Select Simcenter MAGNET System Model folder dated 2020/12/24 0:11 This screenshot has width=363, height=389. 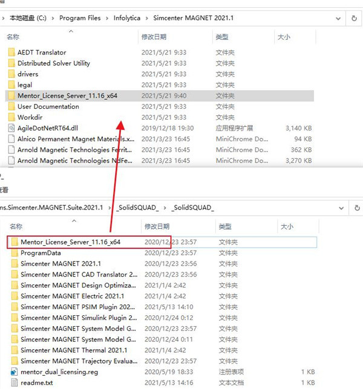tap(78, 339)
